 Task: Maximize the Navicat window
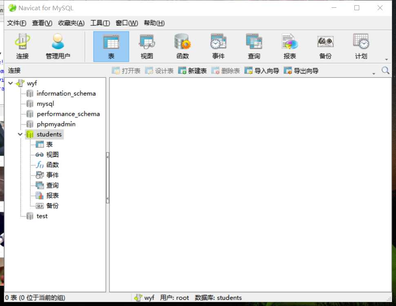tap(356, 8)
